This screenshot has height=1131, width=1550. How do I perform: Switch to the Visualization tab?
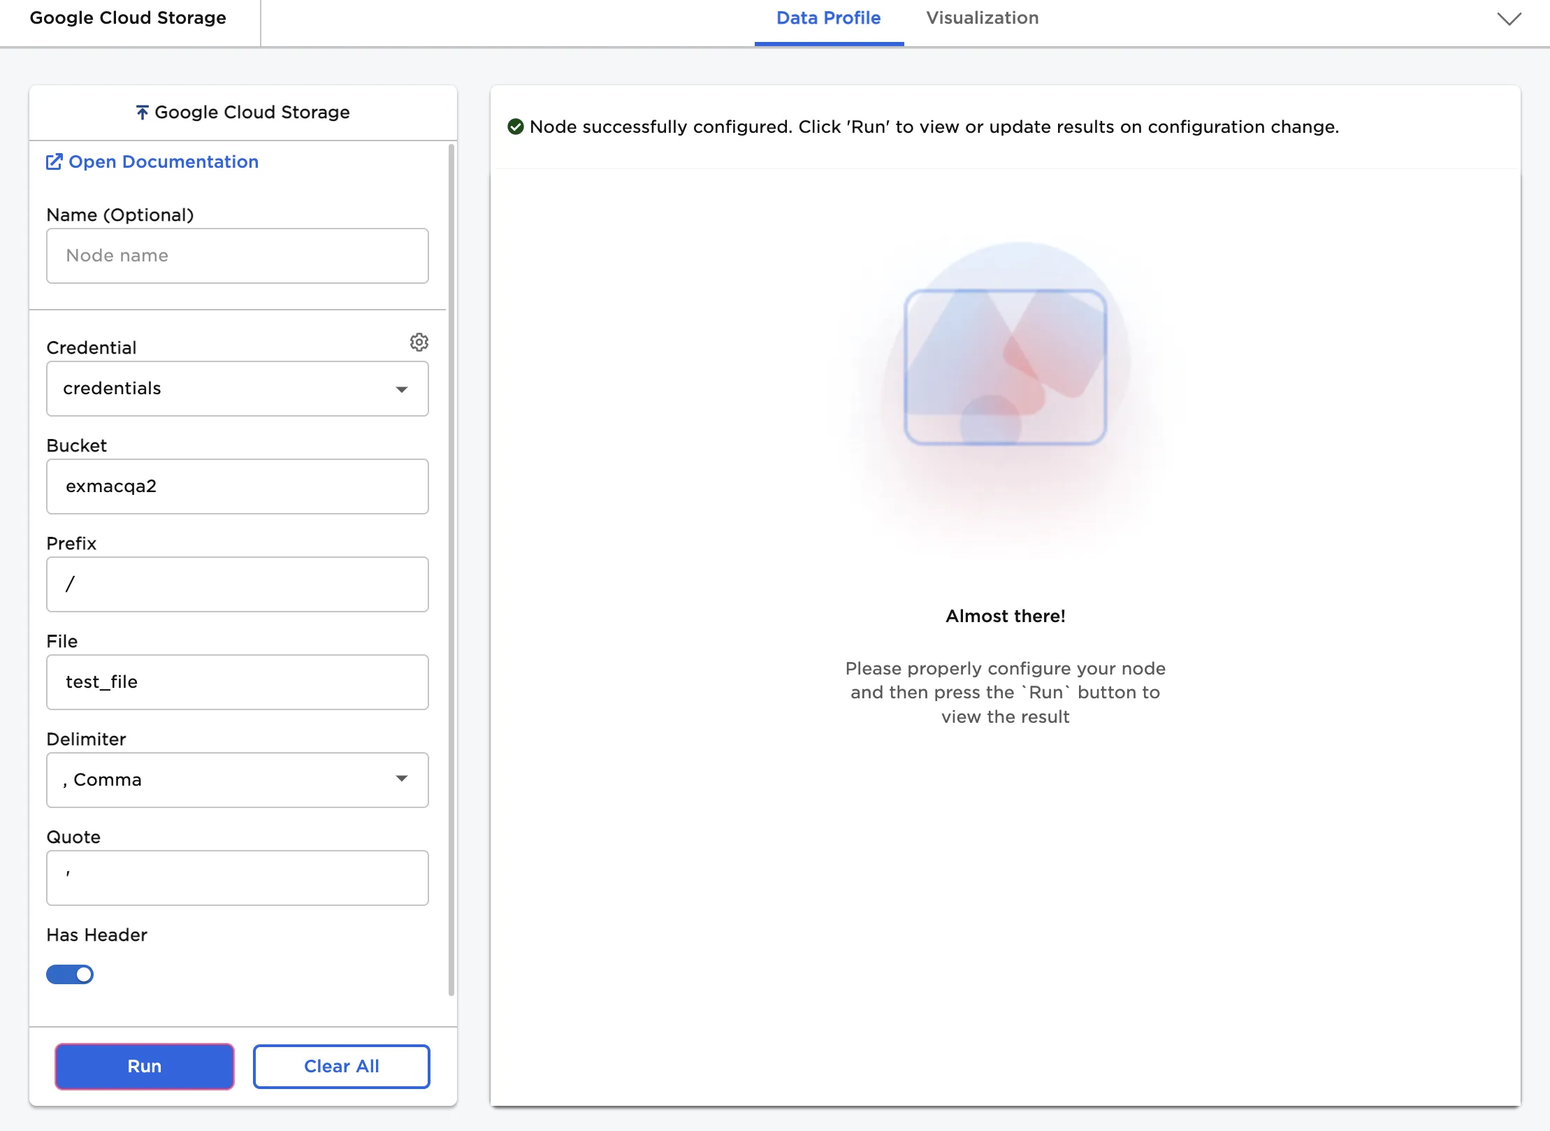982,18
